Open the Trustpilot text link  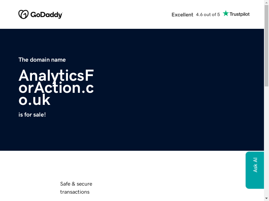(x=239, y=14)
